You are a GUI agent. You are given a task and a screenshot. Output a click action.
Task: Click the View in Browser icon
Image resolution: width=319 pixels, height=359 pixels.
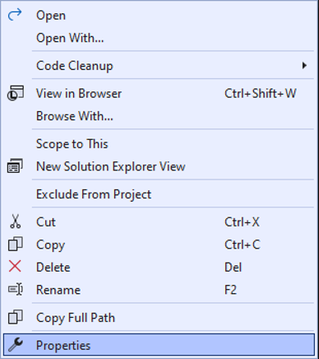pyautogui.click(x=16, y=93)
